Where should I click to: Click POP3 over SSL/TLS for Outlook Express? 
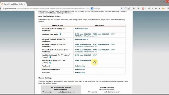pyautogui.click(x=101, y=50)
